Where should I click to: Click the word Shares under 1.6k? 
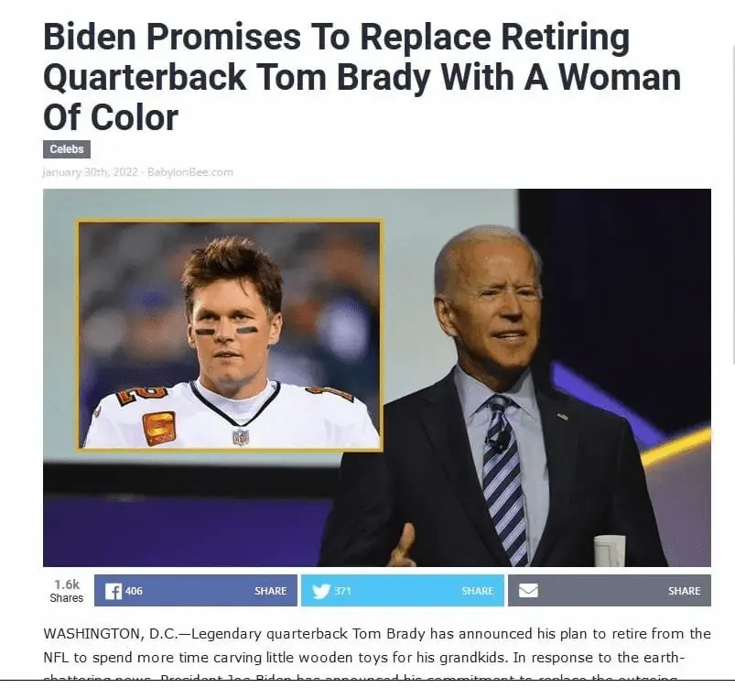click(x=67, y=598)
